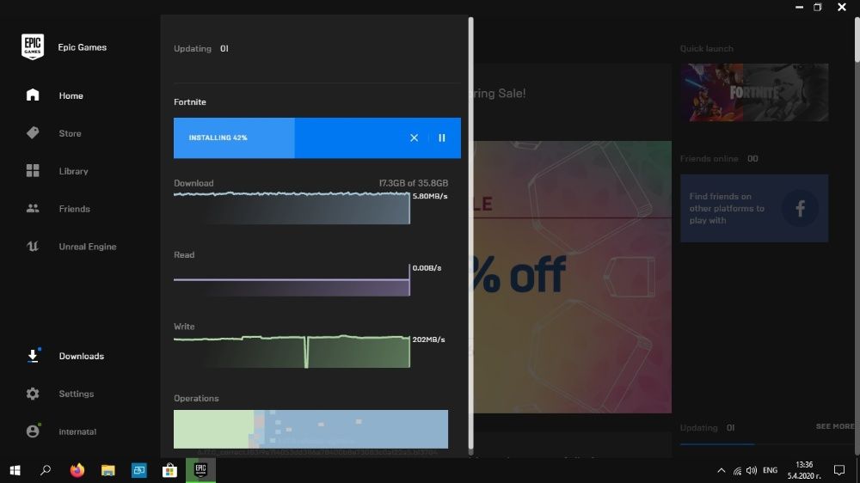The height and width of the screenshot is (483, 860).
Task: Click the Fortnite title in downloads panel
Action: click(190, 102)
